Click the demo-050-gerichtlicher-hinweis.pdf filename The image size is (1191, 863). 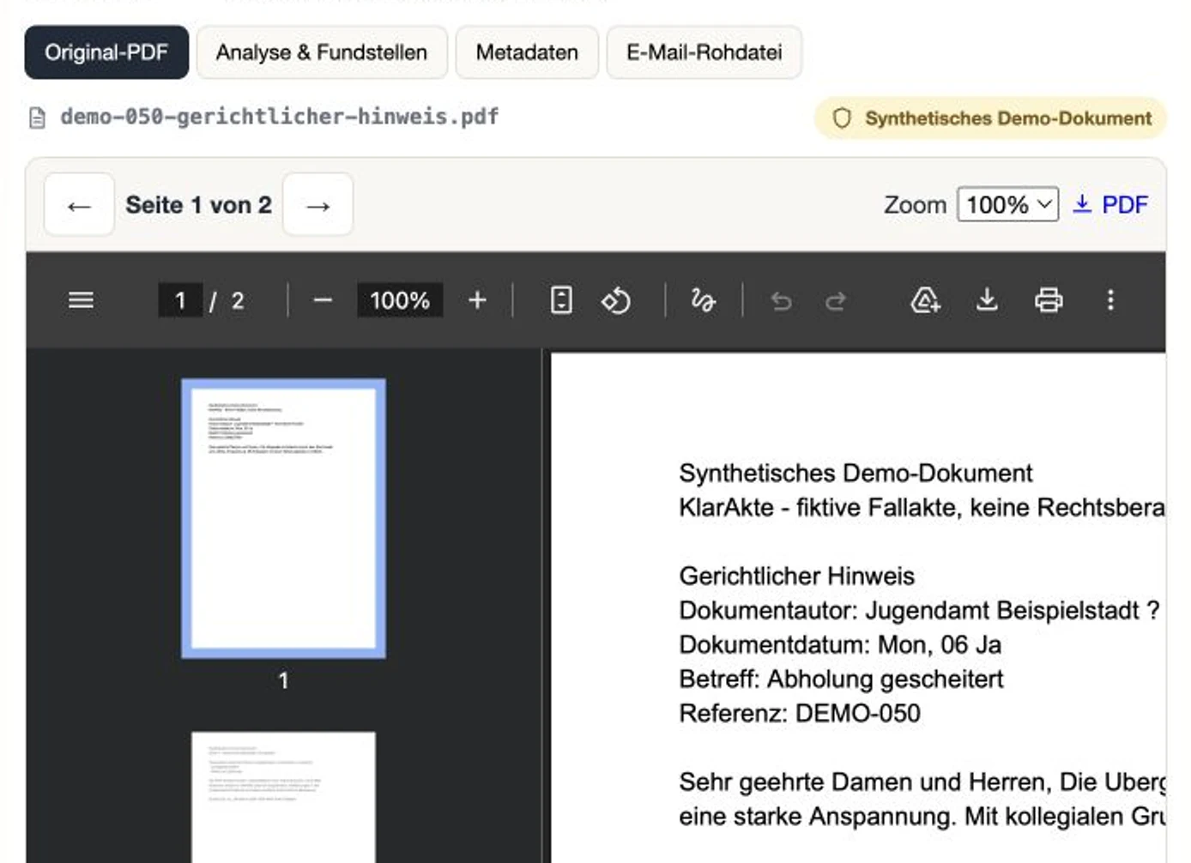(x=279, y=117)
